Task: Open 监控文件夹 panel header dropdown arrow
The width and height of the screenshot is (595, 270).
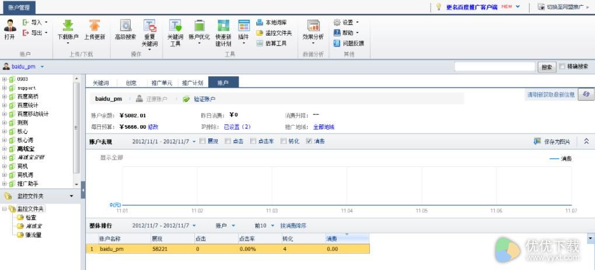Action: (71, 196)
